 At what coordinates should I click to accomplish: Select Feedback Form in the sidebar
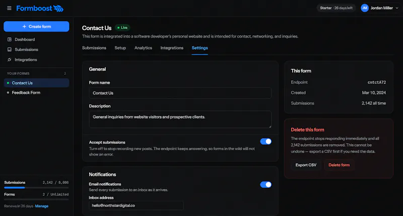[36, 92]
